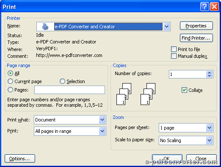Select the Selection radio button
This screenshot has width=221, height=167.
coord(62,81)
